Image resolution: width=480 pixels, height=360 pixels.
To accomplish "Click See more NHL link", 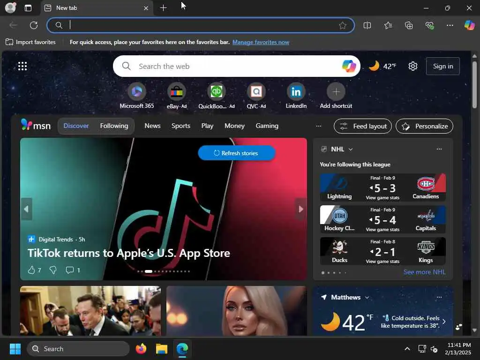I will click(424, 272).
